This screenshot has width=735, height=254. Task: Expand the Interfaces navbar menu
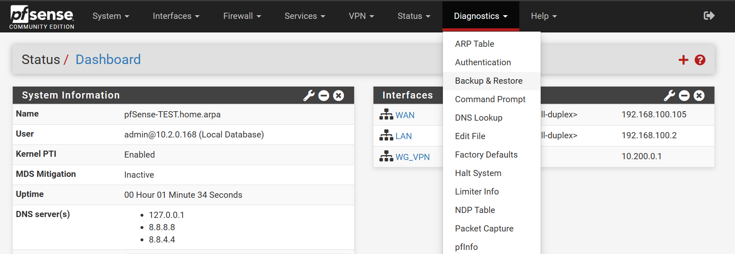tap(176, 16)
